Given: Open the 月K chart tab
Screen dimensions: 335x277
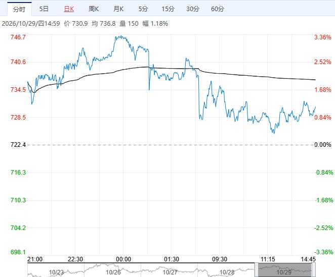Looking at the screenshot, I should [x=118, y=9].
